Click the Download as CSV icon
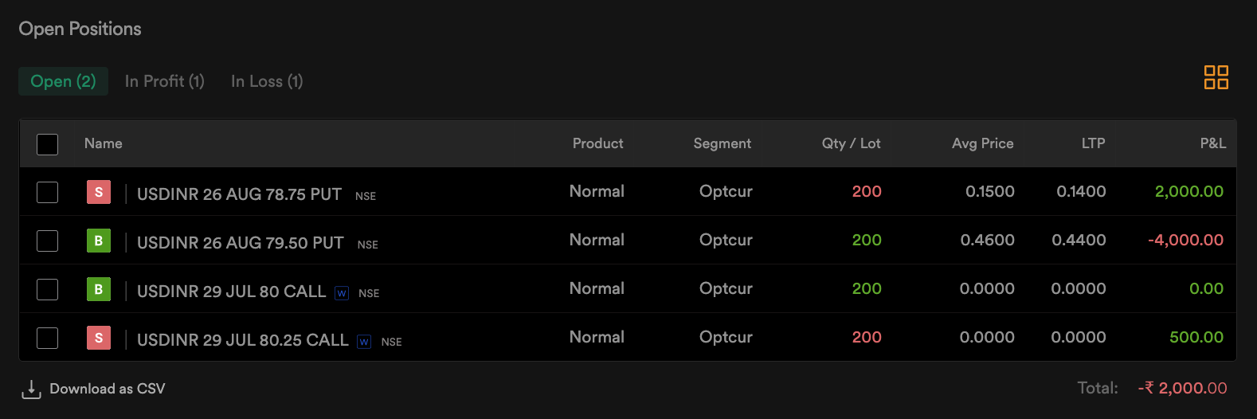Viewport: 1257px width, 419px height. pos(31,389)
